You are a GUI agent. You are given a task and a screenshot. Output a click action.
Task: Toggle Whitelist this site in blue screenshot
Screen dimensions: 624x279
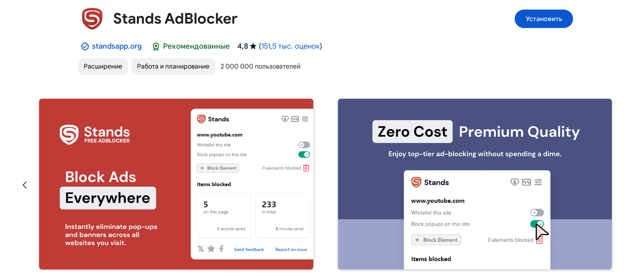coord(537,213)
